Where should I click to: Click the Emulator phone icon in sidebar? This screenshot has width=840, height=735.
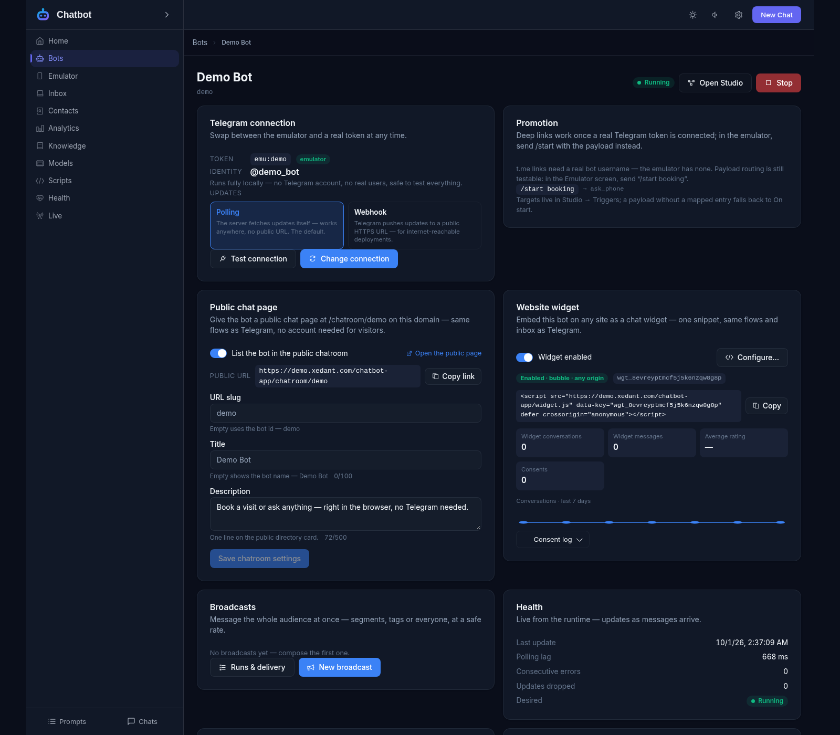click(40, 76)
